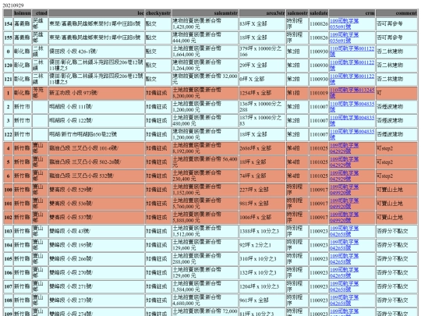421x316 pixels.
Task: Open the crm link in row 155
Action: click(344, 37)
